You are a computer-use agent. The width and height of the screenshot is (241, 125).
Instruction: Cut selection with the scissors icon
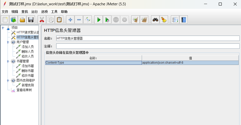click(x=42, y=20)
